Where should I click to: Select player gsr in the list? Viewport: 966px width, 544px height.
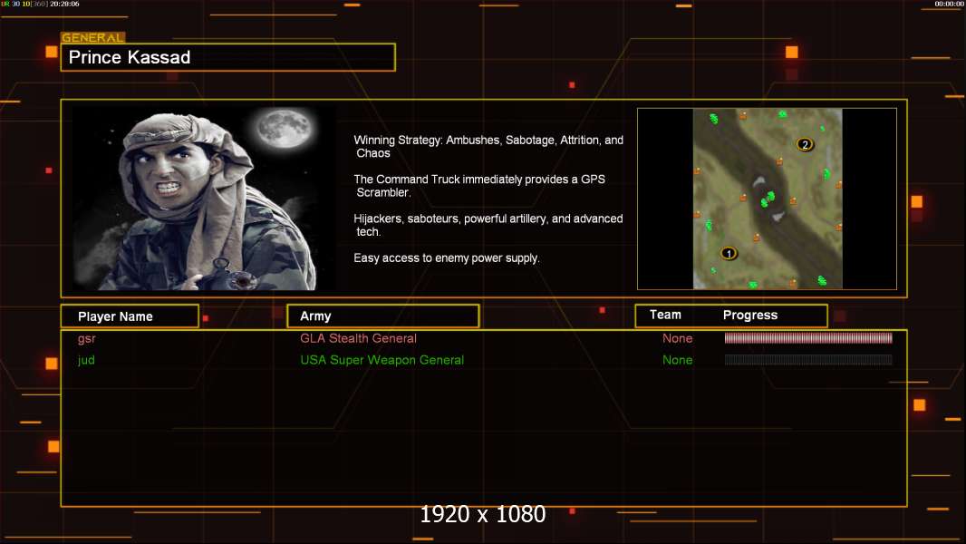[87, 338]
